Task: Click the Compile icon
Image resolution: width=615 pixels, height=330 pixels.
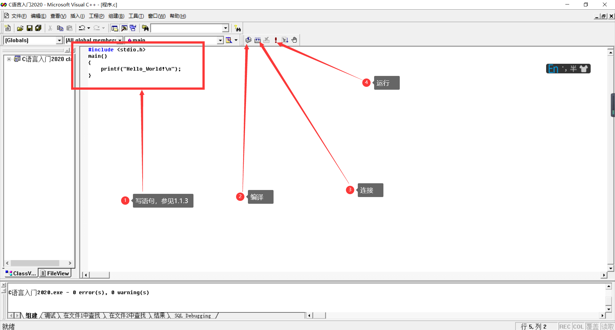Action: [x=248, y=40]
